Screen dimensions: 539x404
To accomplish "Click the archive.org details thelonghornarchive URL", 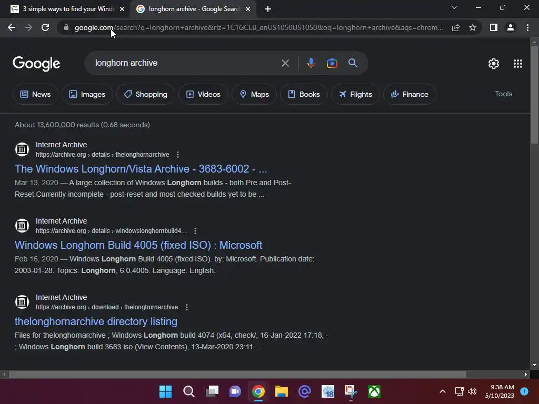I will click(103, 155).
